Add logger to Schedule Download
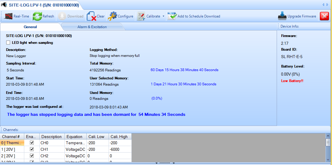Image resolution: width=332 pixels, height=165 pixels. click(x=172, y=16)
